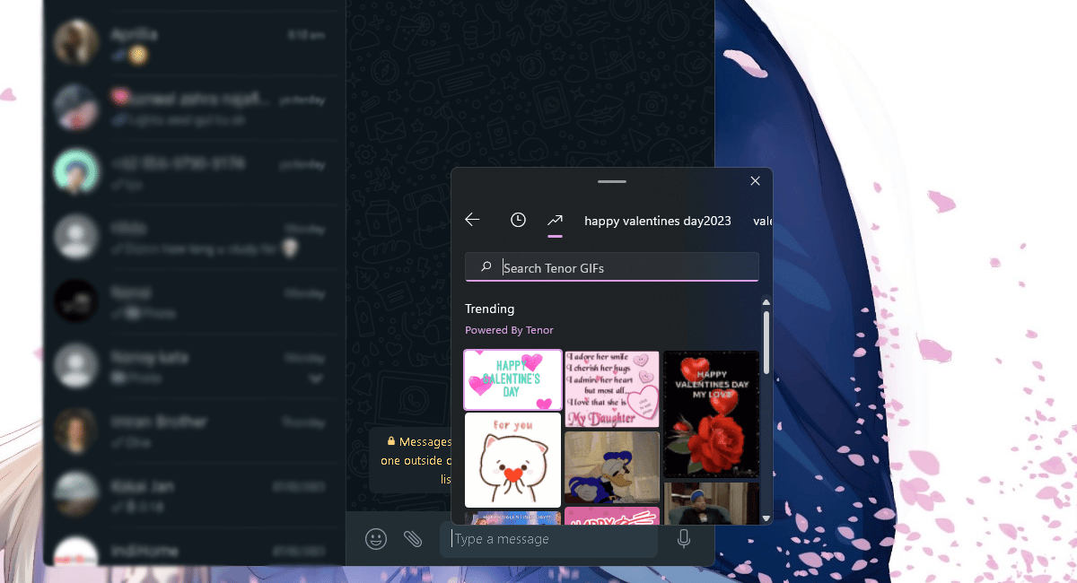Open the emoji picker smiley icon
The width and height of the screenshot is (1077, 583).
point(376,539)
